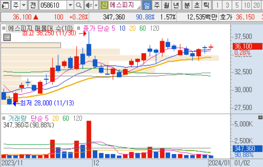The width and height of the screenshot is (263, 167).
Task: Click 12,535백만 trading value text
Action: point(202,17)
